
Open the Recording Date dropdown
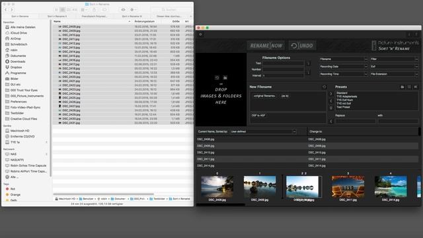coord(344,66)
